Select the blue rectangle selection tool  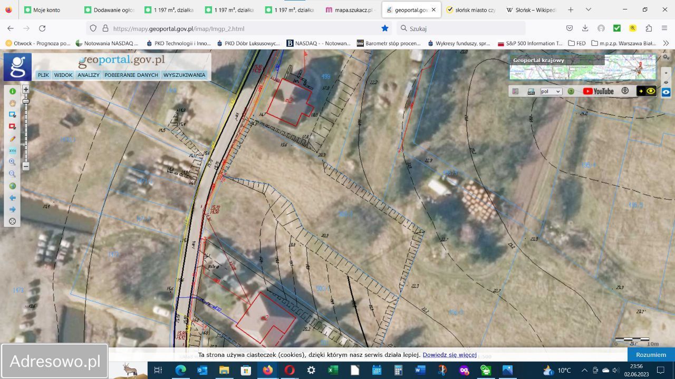pyautogui.click(x=13, y=115)
